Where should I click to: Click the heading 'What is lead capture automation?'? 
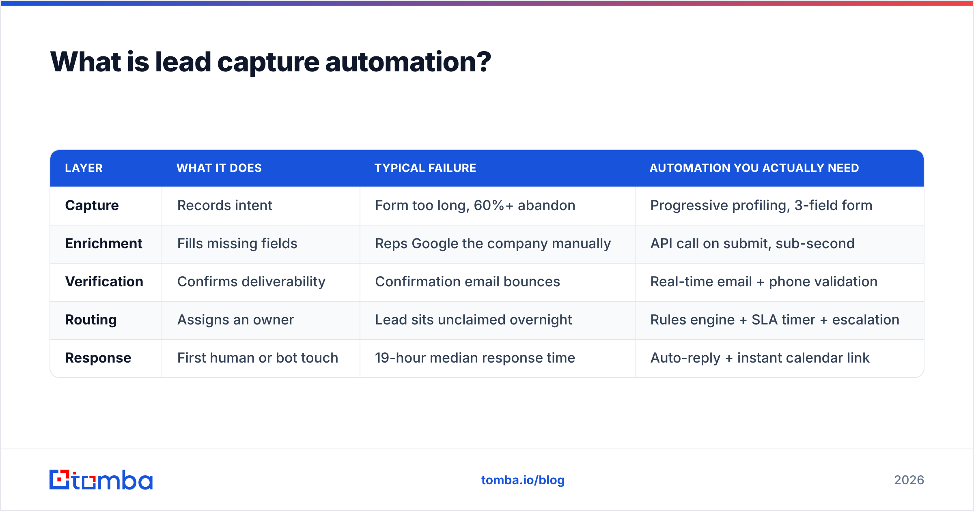[271, 62]
